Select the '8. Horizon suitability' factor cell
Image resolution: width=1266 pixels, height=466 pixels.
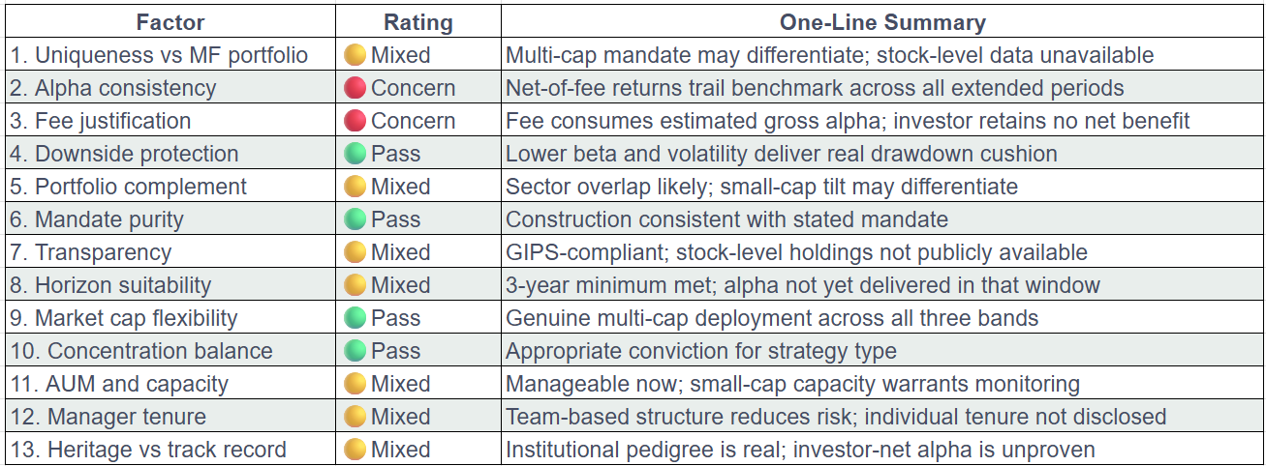point(170,285)
